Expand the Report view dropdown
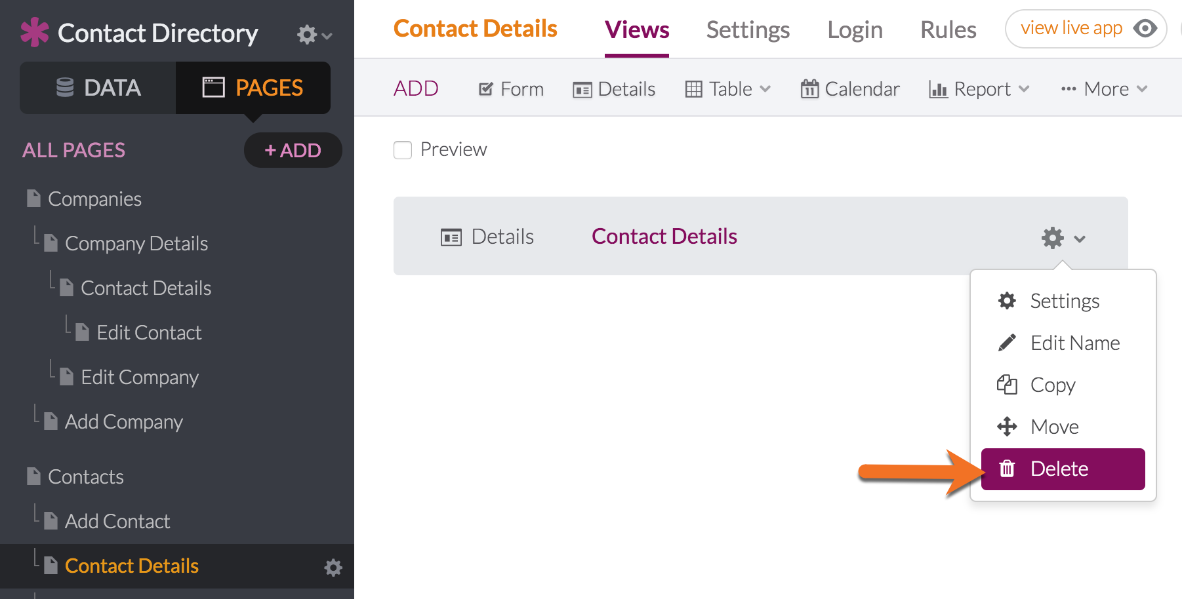Screen dimensions: 1182x599 pyautogui.click(x=979, y=88)
